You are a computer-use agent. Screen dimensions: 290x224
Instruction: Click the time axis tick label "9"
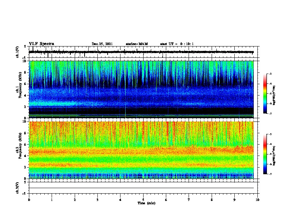tap(234, 200)
